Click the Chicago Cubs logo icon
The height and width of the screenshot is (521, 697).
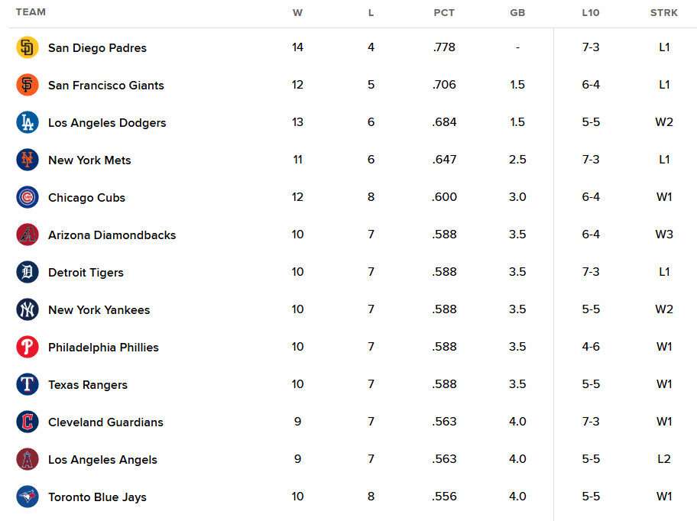27,197
